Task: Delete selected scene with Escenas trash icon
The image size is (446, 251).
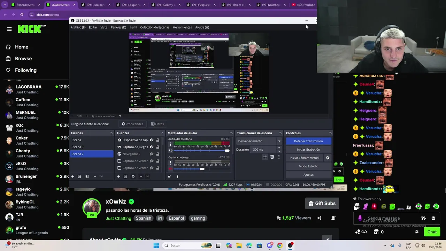Action: coord(79,176)
